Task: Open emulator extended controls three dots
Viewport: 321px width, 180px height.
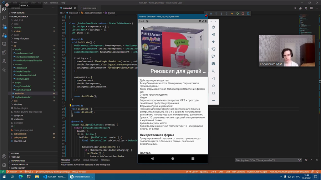Action: (213, 100)
